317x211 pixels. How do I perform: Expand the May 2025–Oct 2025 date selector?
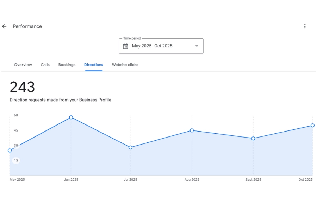coord(161,46)
